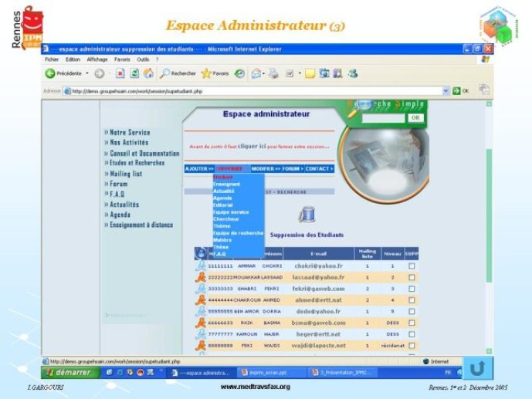Click the FORUM > navigation item
This screenshot has height=399, width=532.
pyautogui.click(x=292, y=169)
